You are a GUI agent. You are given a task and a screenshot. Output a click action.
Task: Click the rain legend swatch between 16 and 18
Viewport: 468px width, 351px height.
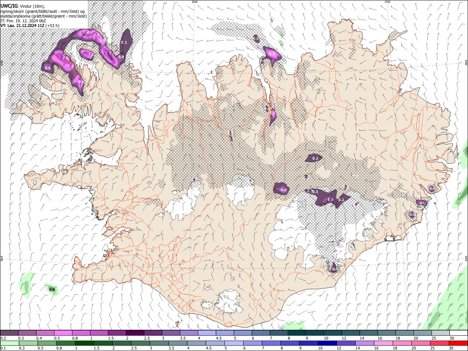pos(384,343)
